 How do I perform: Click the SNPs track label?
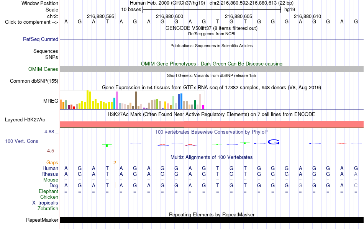tap(52, 57)
